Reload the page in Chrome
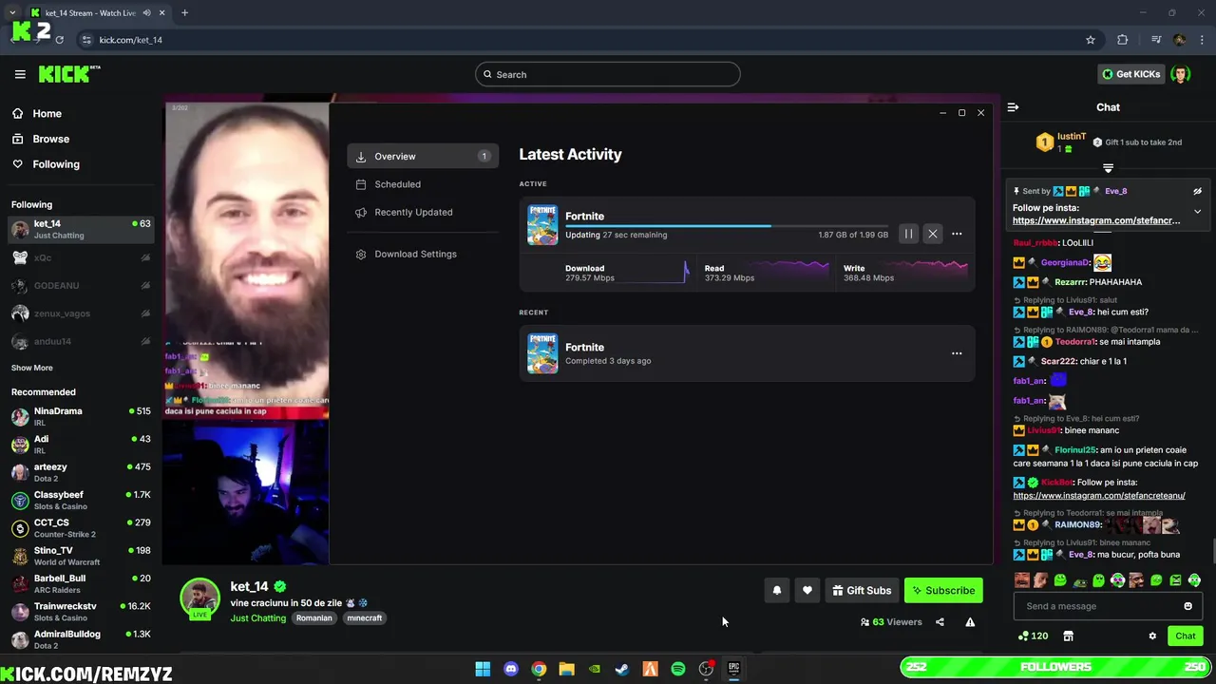The height and width of the screenshot is (684, 1216). tap(59, 40)
